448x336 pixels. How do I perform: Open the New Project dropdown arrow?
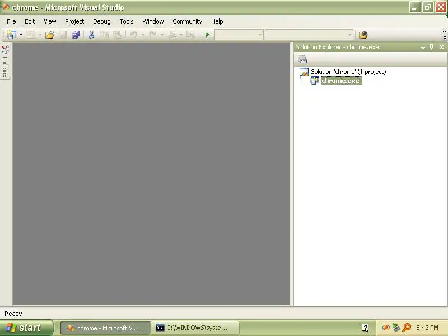click(x=21, y=35)
